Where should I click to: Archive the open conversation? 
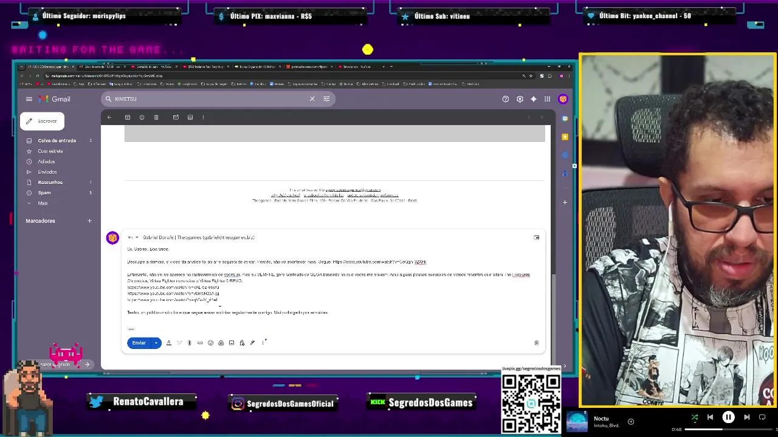tap(128, 117)
